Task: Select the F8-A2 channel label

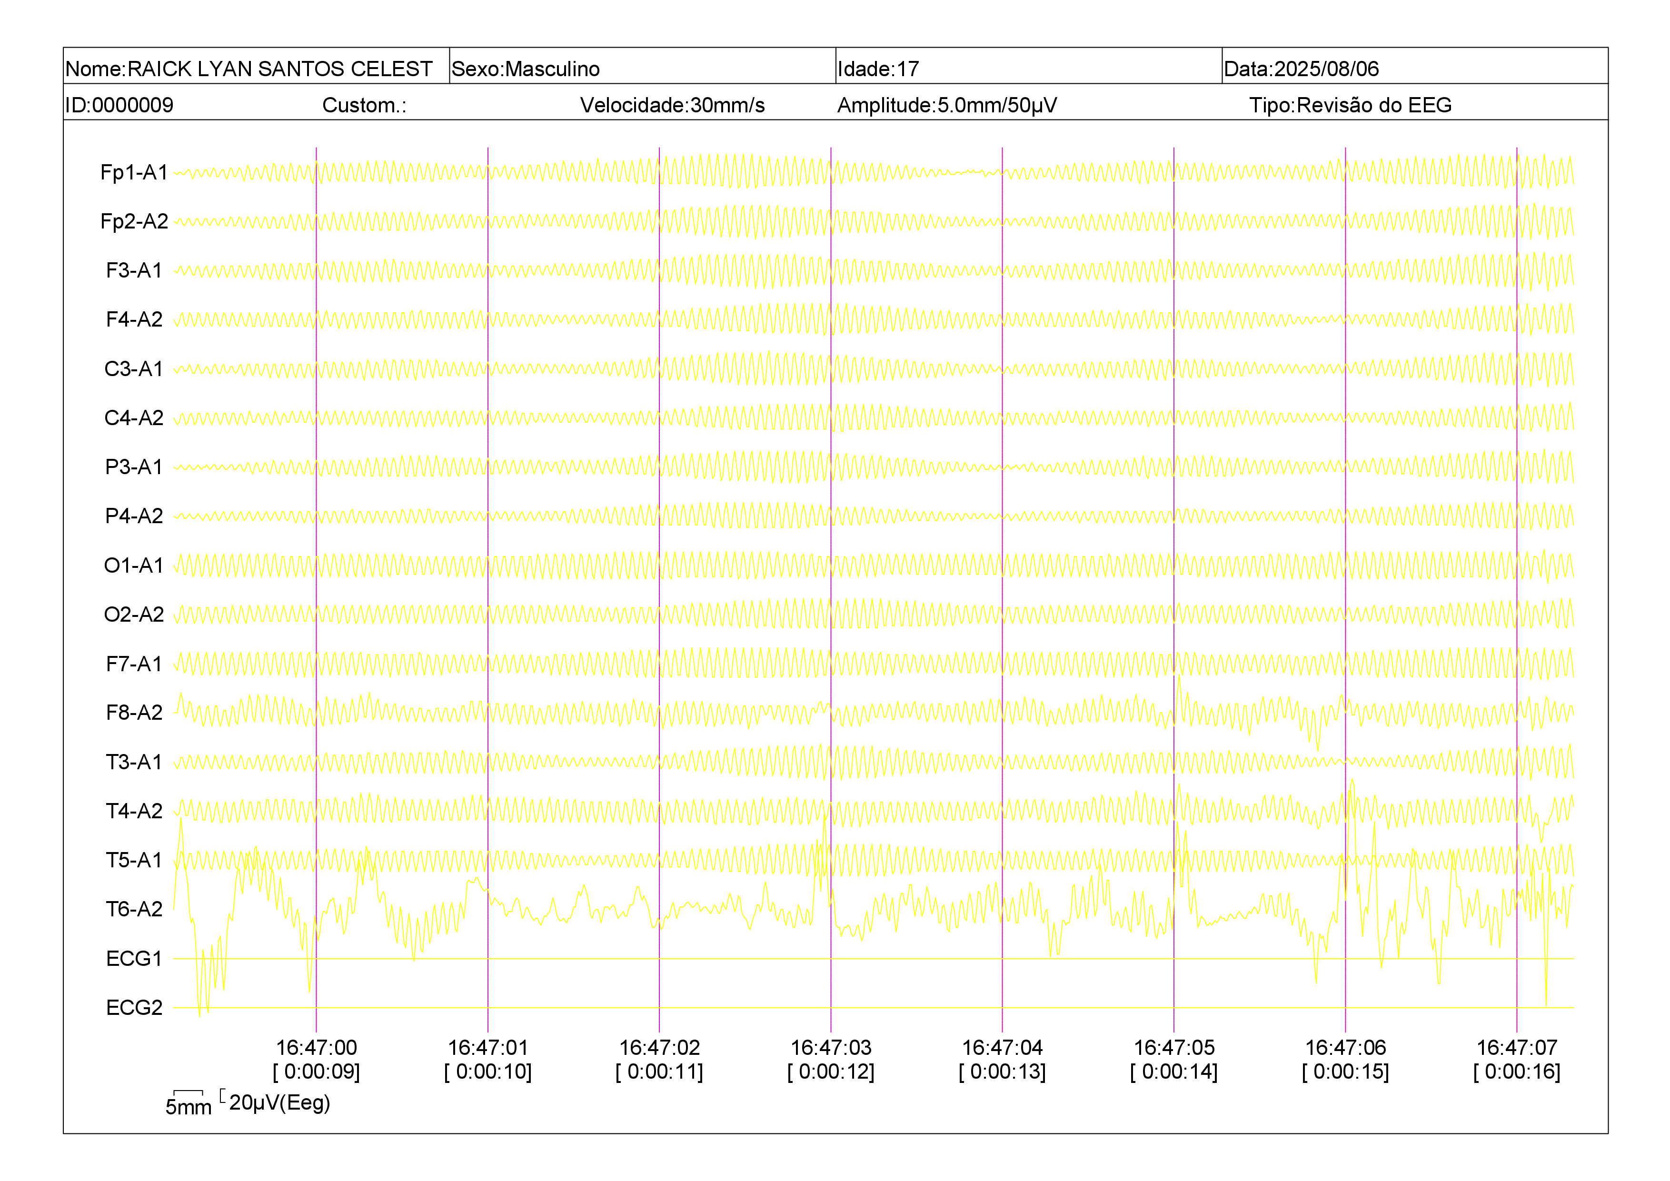Action: (135, 713)
